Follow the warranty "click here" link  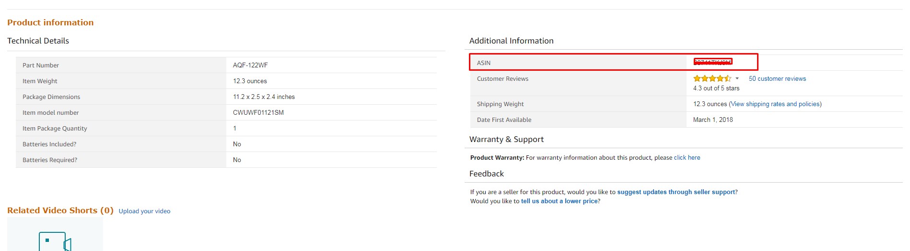click(687, 157)
